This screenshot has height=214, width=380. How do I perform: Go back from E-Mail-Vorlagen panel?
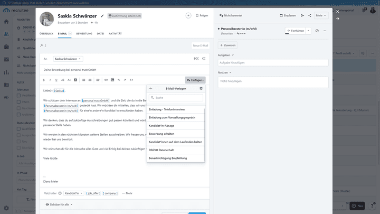[151, 89]
